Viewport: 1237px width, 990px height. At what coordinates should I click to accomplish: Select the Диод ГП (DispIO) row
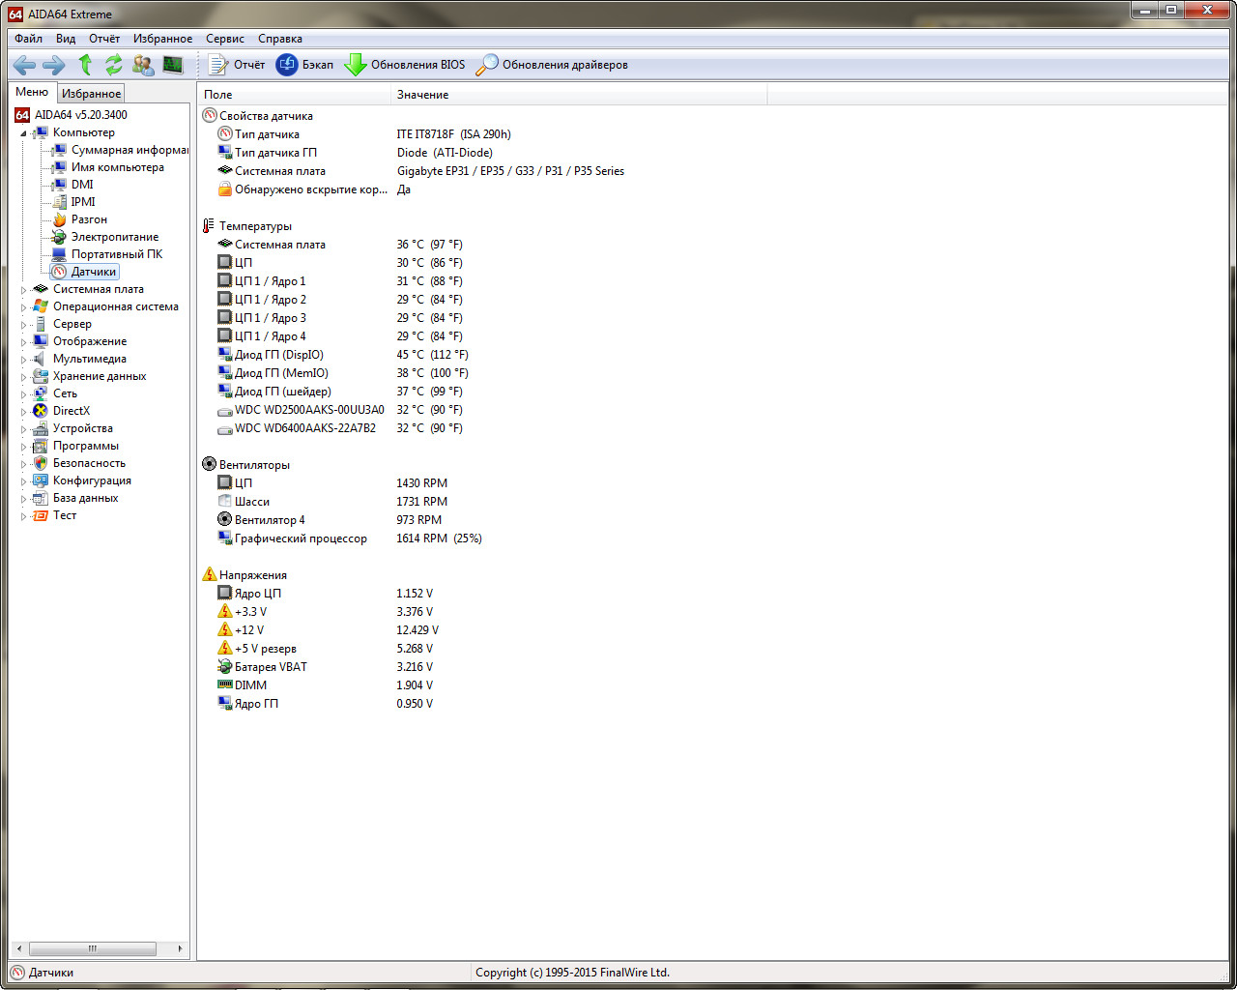pos(342,355)
